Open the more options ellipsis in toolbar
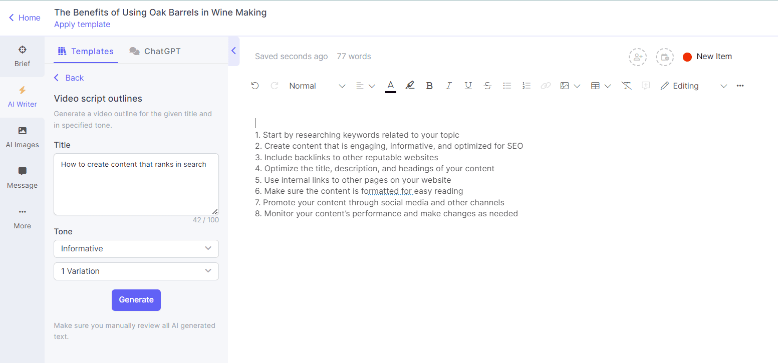Screen dimensions: 778x363 [x=740, y=86]
